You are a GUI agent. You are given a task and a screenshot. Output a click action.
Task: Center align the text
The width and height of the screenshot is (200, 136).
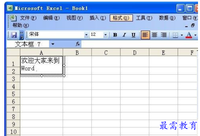point(154,35)
